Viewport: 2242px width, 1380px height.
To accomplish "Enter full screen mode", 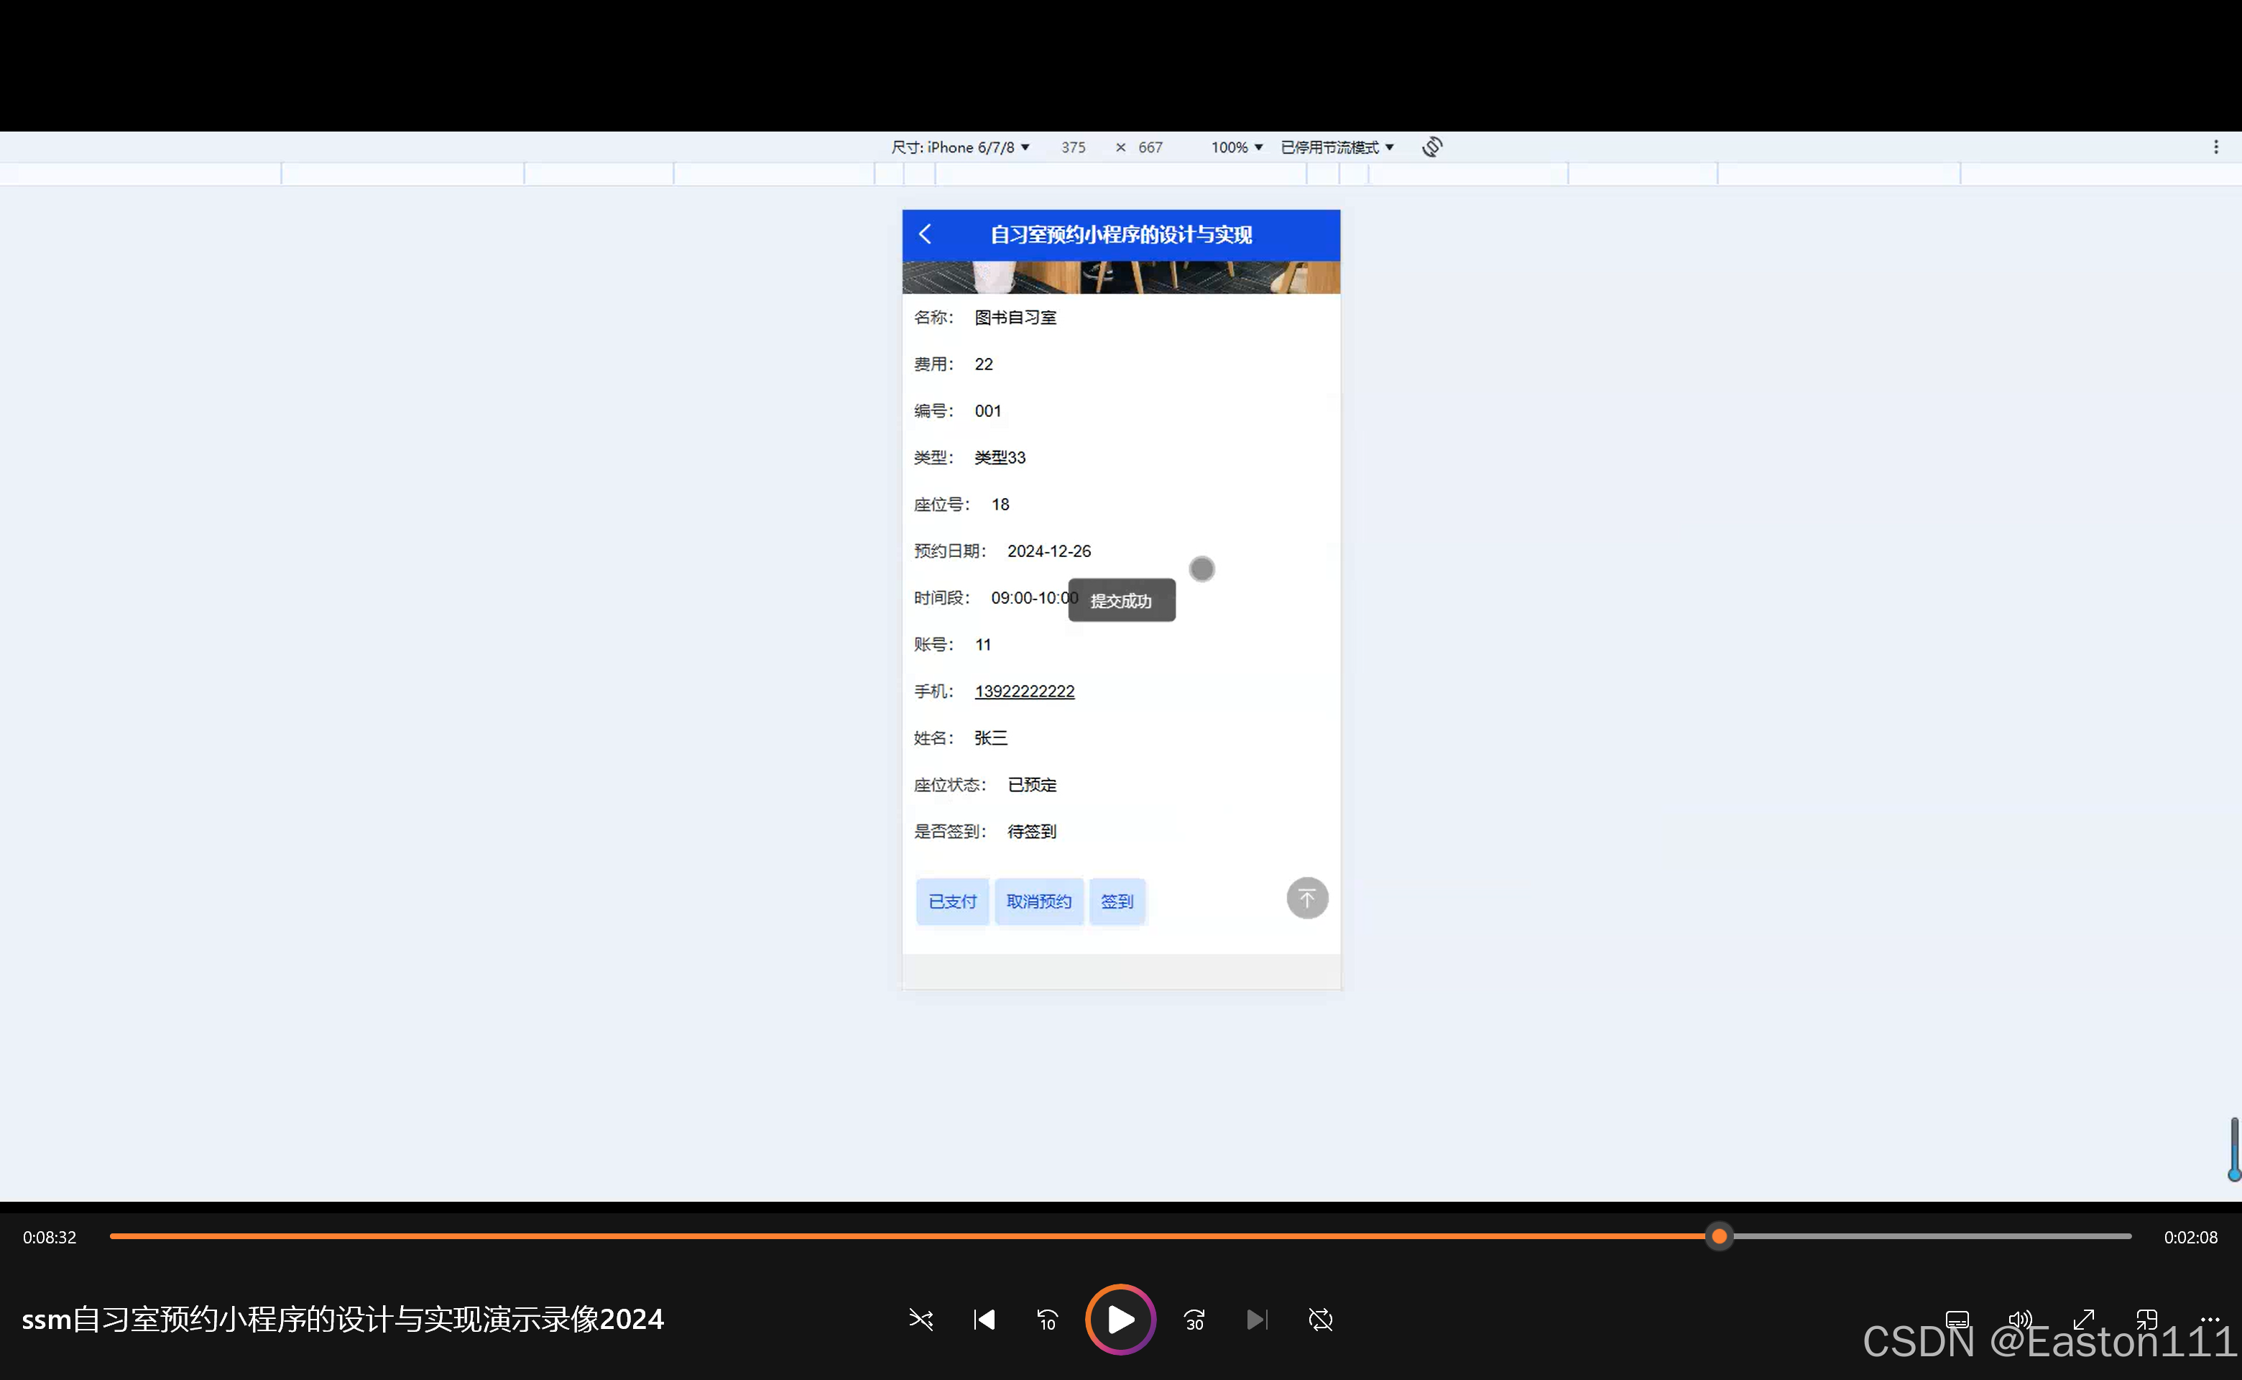I will click(2083, 1319).
